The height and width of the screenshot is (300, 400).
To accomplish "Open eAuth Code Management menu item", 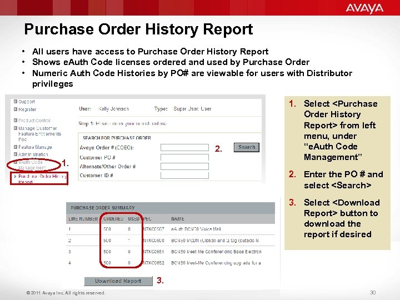I will tap(32, 165).
